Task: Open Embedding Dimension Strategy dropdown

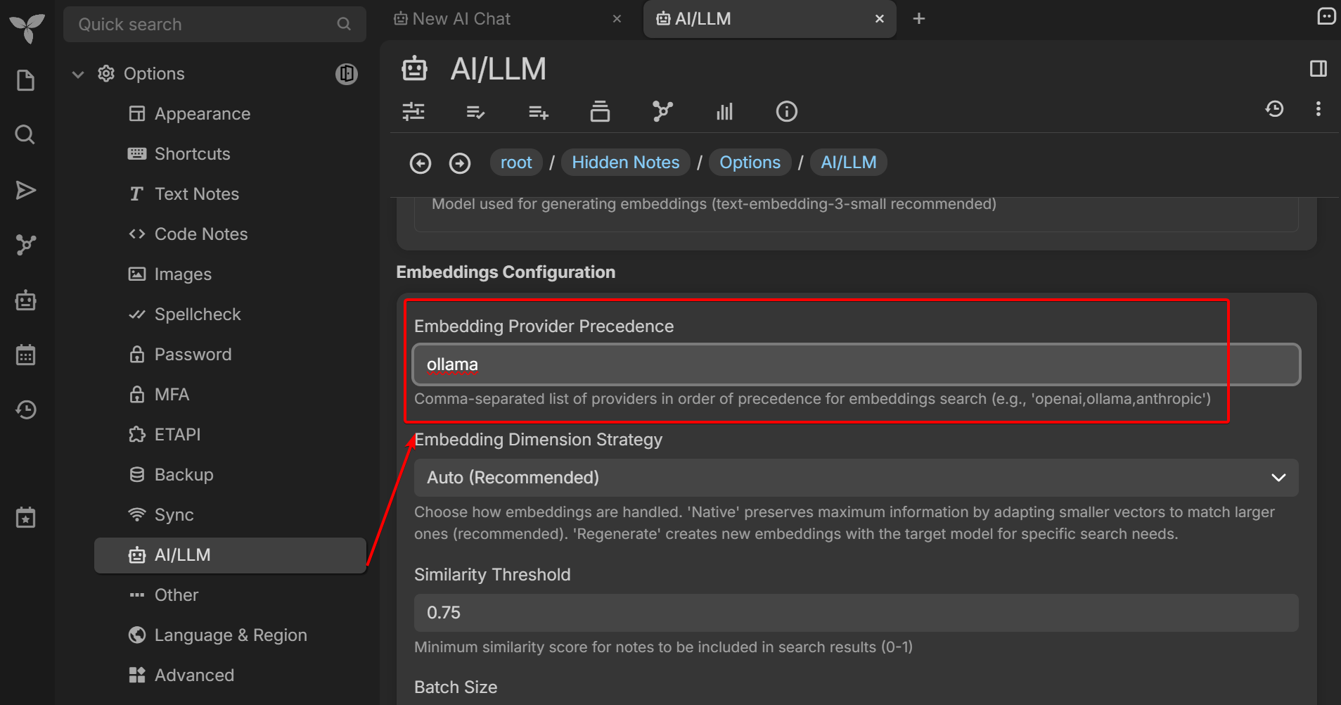Action: pyautogui.click(x=856, y=478)
